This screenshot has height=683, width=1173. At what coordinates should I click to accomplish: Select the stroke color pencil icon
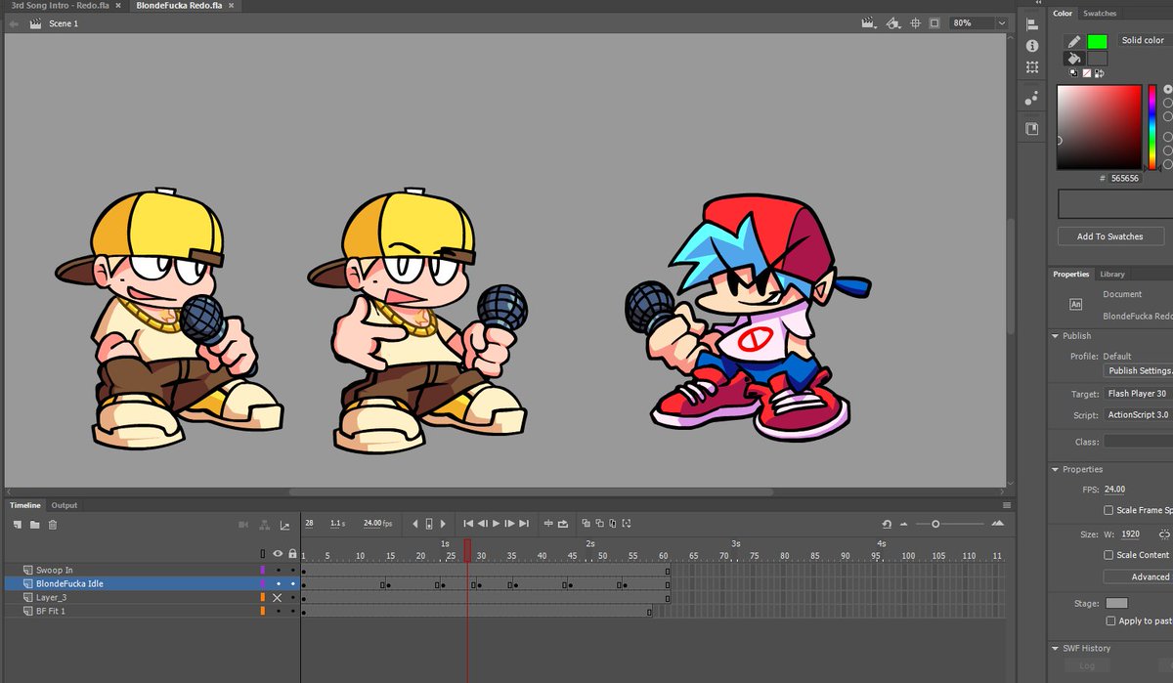1073,41
